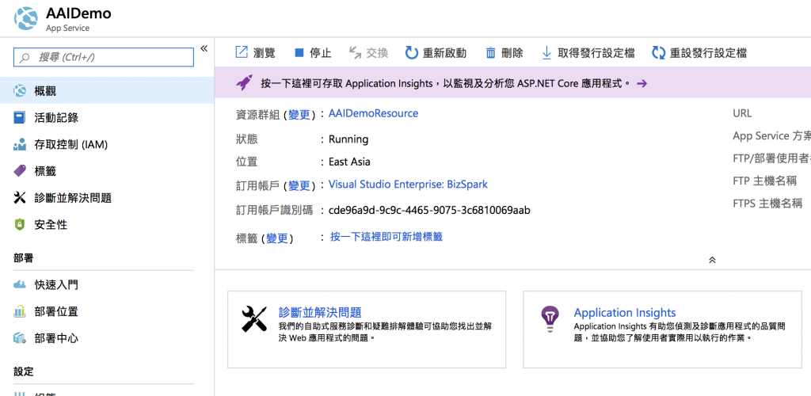Click the 活動記錄 book icon

point(20,118)
